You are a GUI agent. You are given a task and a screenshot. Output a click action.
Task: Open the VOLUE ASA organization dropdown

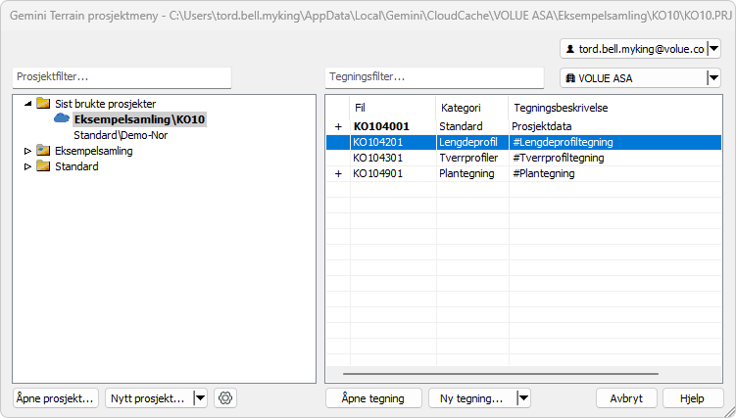[713, 79]
